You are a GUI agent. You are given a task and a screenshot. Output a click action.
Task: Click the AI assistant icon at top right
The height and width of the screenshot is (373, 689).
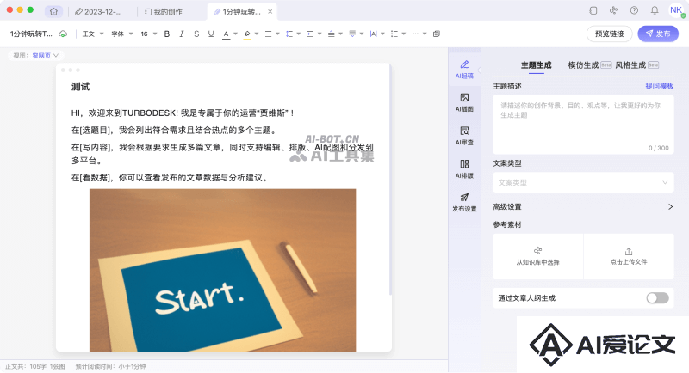point(613,10)
